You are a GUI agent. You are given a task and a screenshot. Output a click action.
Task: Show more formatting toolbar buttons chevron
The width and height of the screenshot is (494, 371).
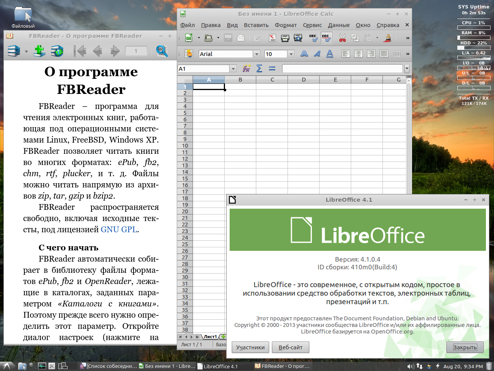pos(408,54)
